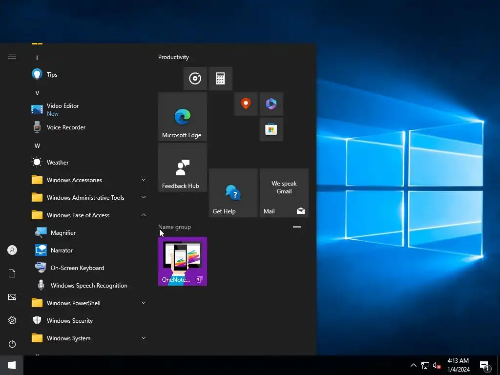500x375 pixels.
Task: Expand Windows Accessories folder
Action: [89, 180]
